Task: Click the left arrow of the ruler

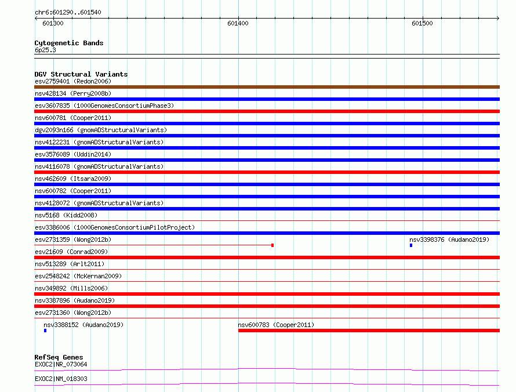Action: point(36,19)
